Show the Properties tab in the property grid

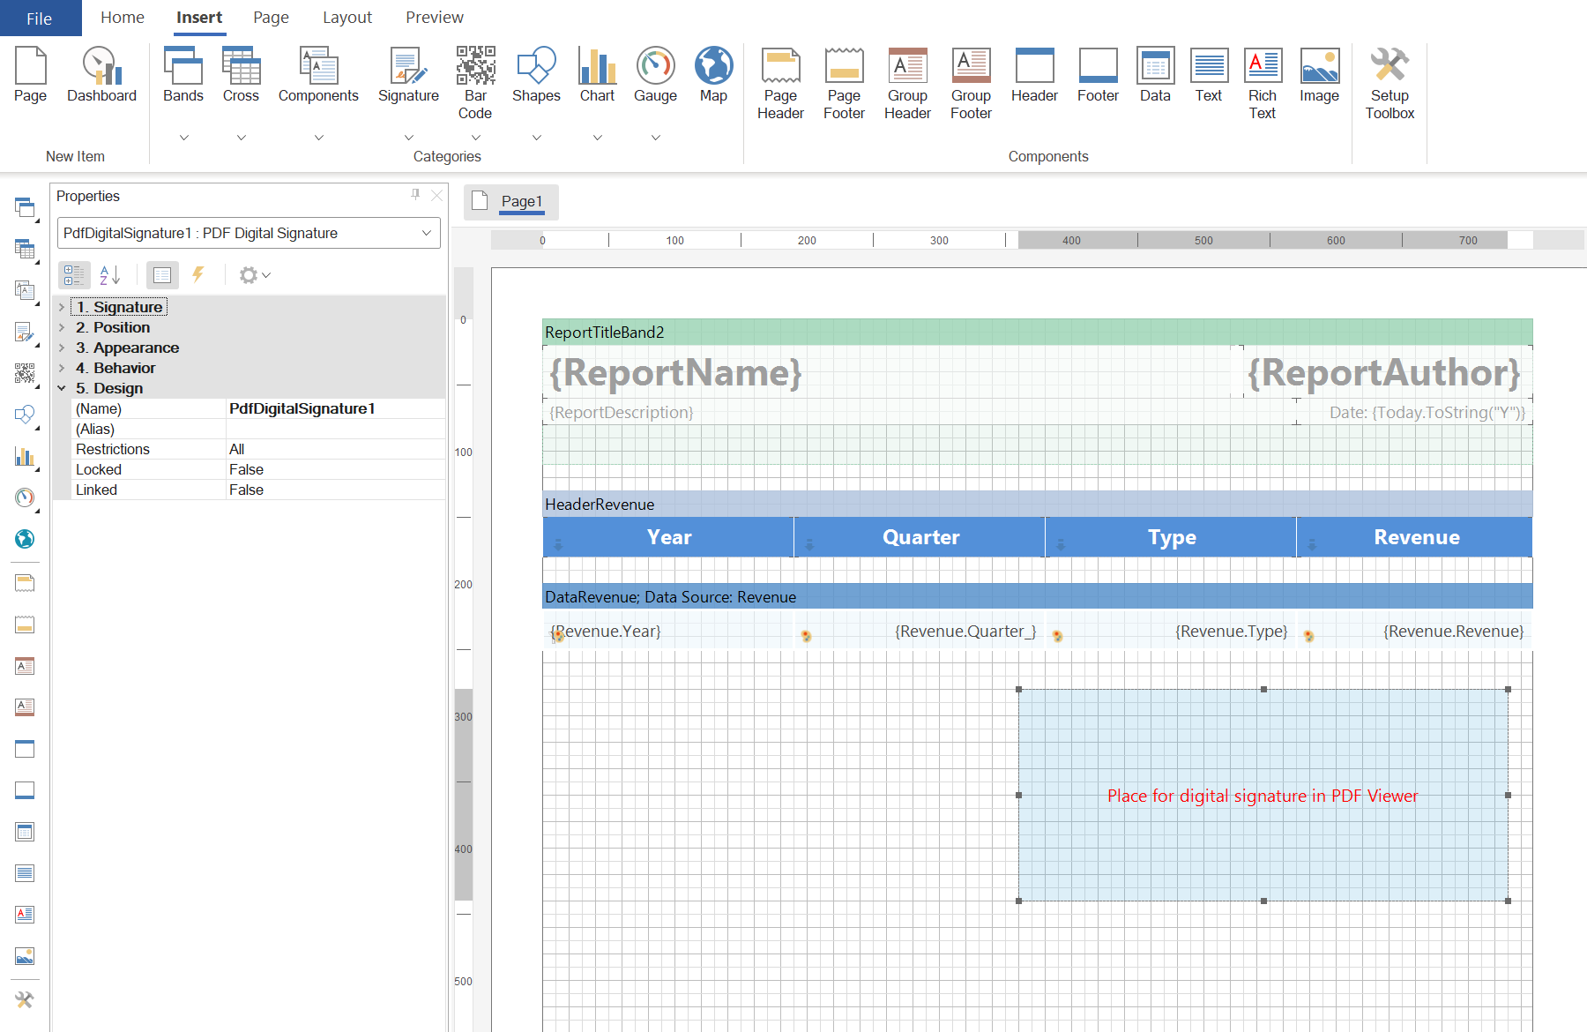pyautogui.click(x=162, y=275)
